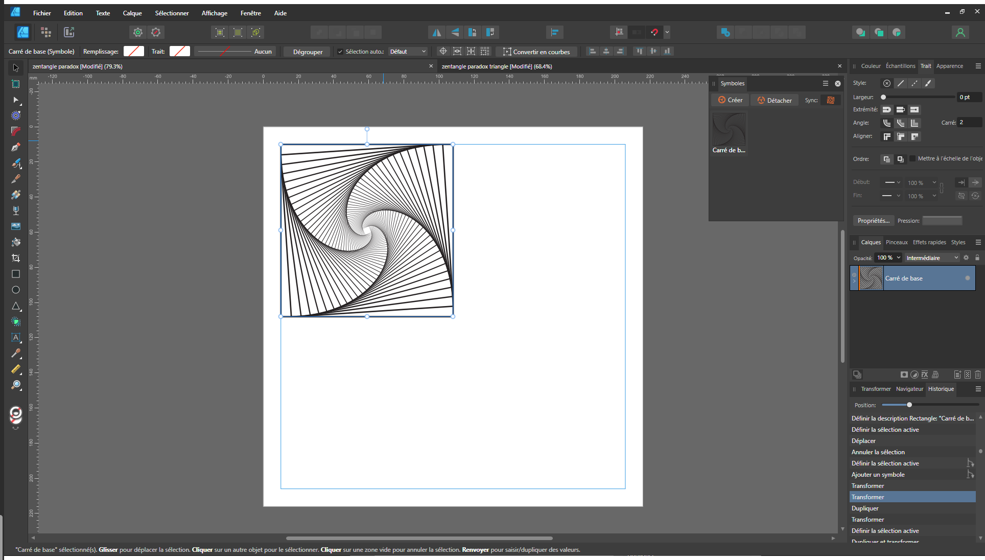Select the Crop tool
Screen dimensions: 985x560
coord(16,258)
